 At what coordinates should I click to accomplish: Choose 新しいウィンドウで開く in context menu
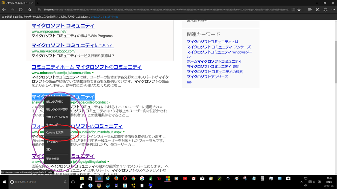click(57, 109)
